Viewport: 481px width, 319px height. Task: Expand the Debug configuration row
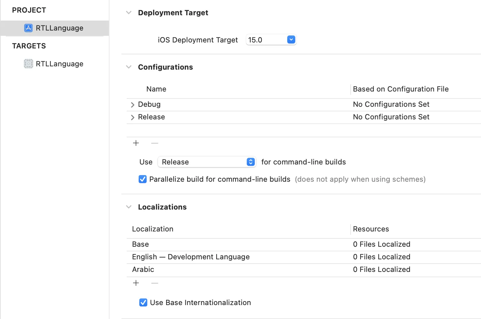tap(133, 105)
